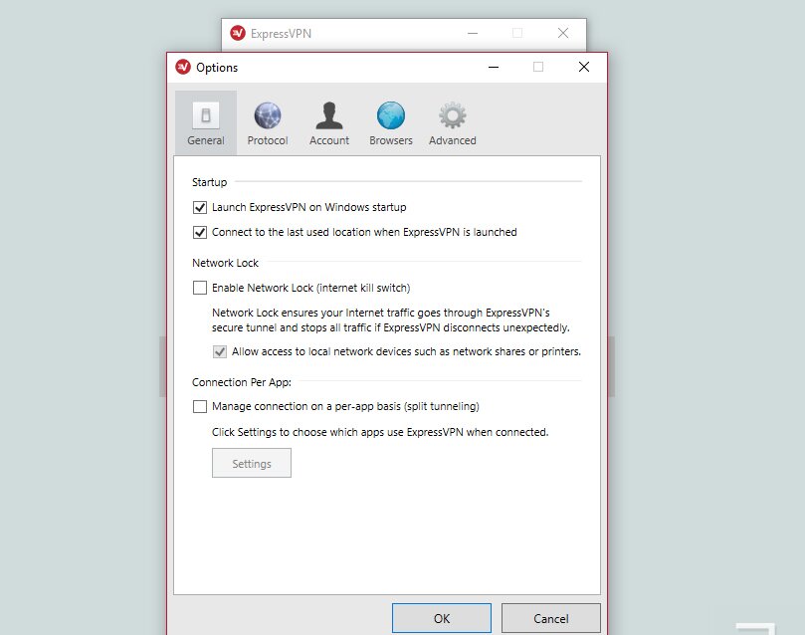Close the Options dialog window

click(584, 68)
